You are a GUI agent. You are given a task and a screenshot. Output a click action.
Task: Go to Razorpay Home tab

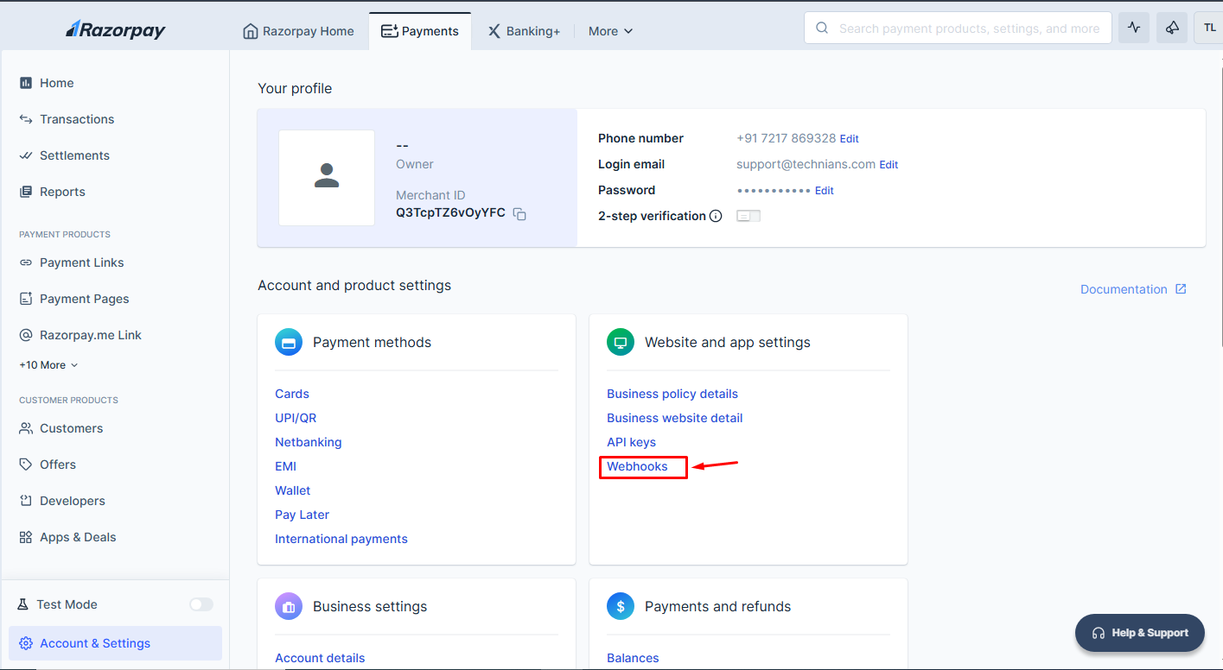(298, 31)
